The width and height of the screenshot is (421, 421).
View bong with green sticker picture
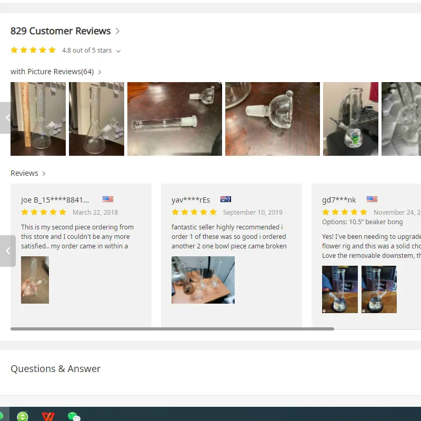tap(350, 119)
